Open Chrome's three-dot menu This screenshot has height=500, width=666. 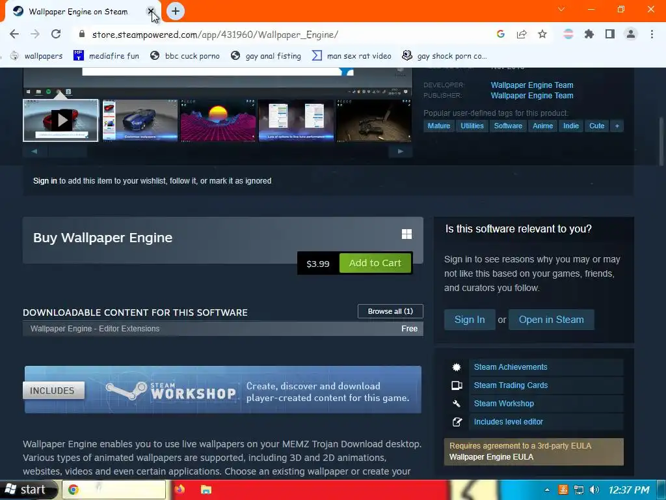(652, 34)
